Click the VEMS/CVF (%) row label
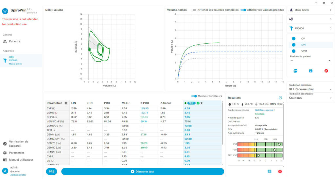Viewport: 335px width, 179px height. (55, 122)
